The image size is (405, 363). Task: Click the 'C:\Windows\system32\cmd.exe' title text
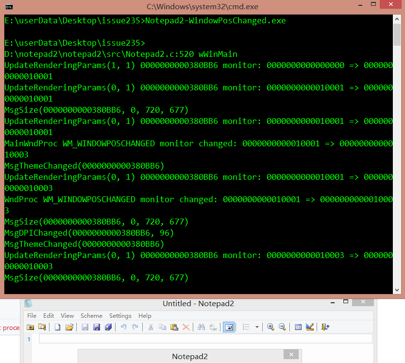[x=202, y=7]
